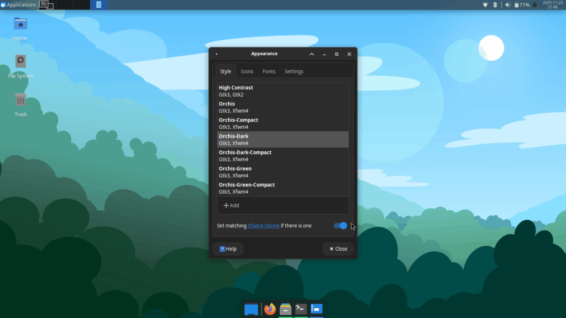Open the Xfwm4 theme link
566x318 pixels.
(x=263, y=226)
